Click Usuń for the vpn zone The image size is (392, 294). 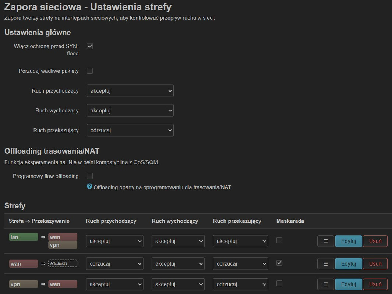tap(375, 284)
